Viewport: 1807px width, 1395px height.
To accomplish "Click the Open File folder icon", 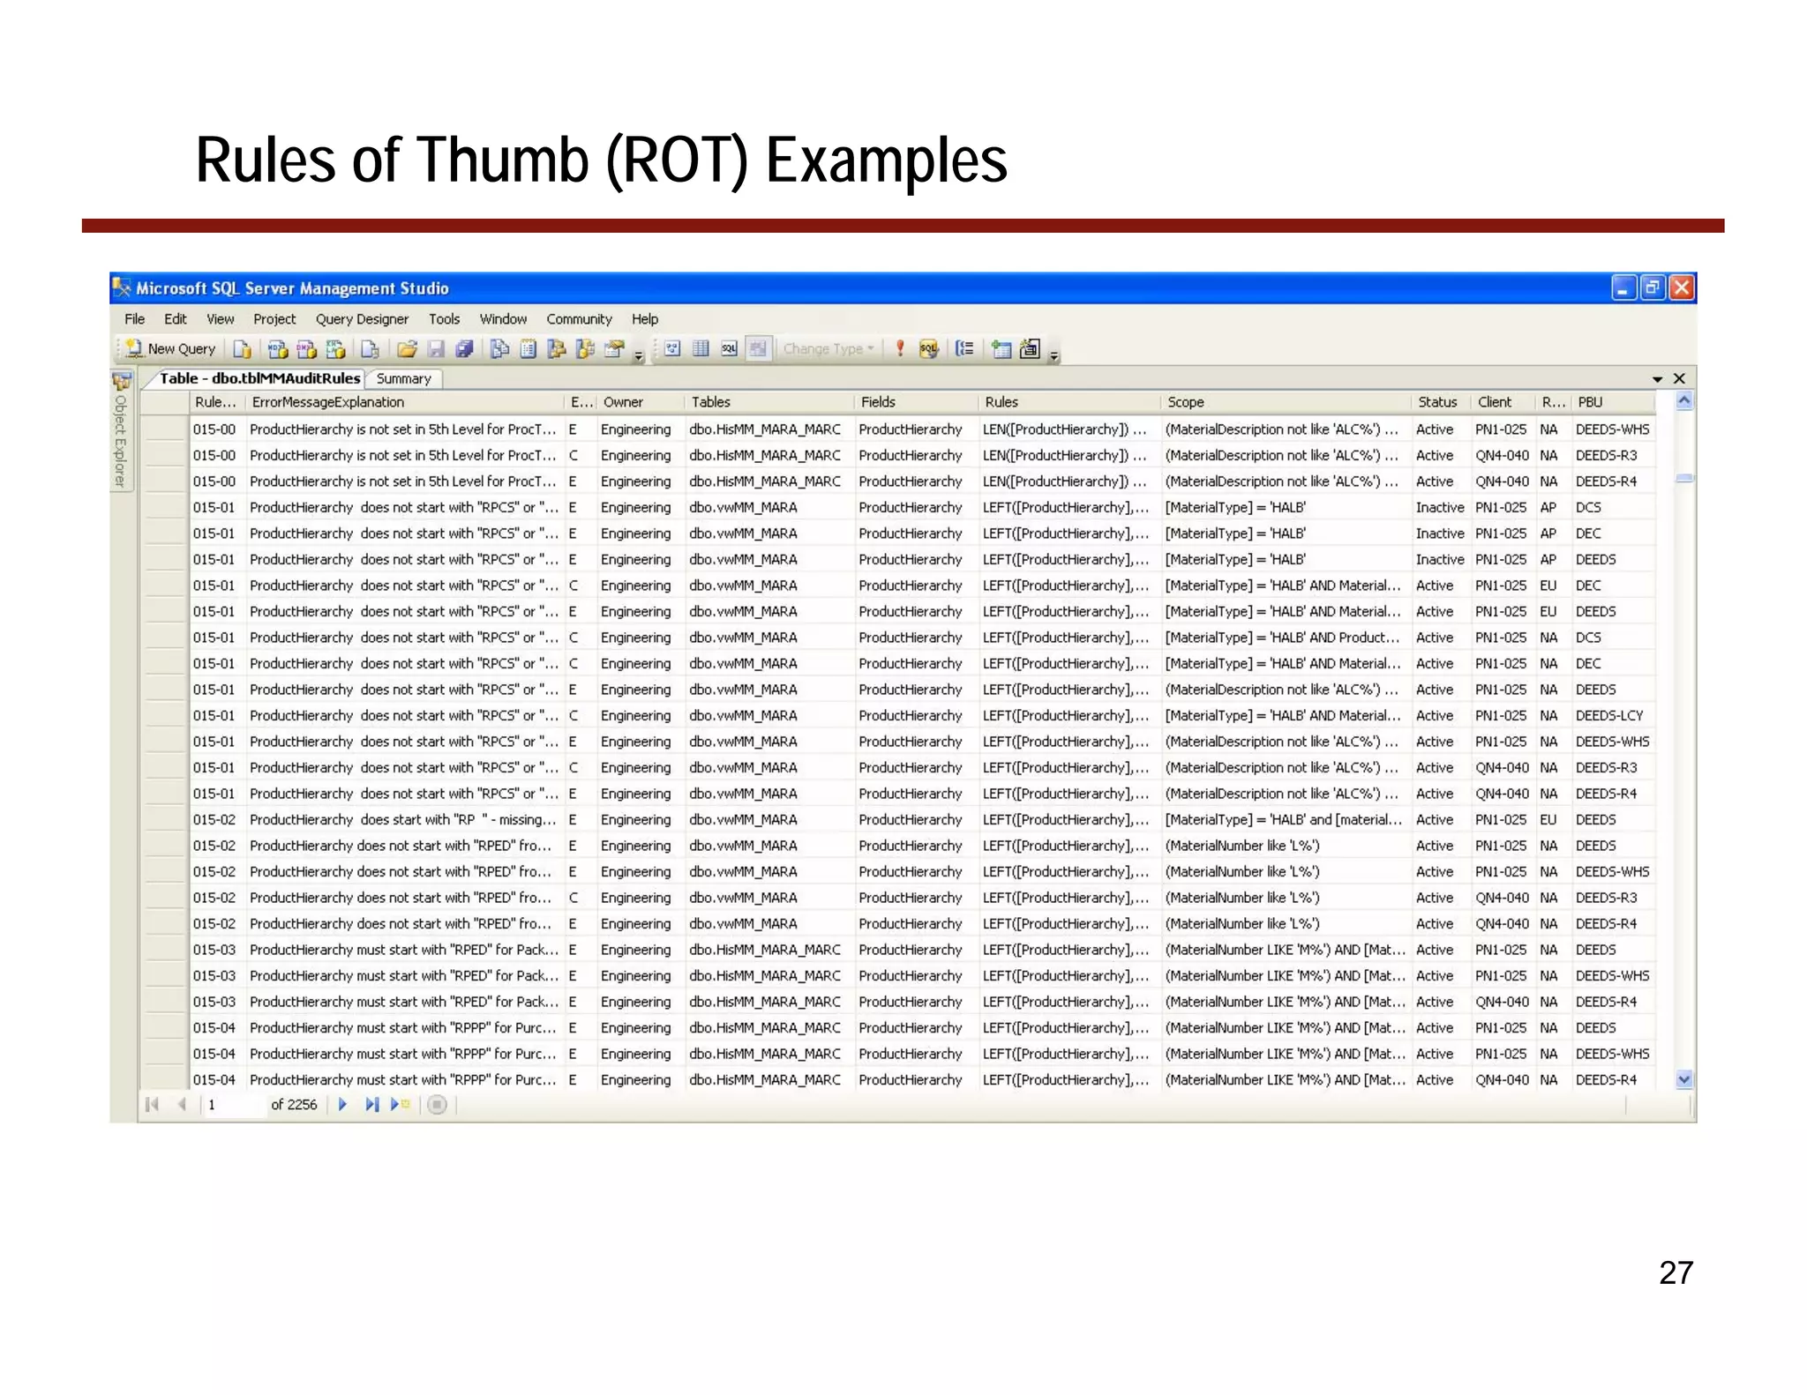I will [x=407, y=349].
